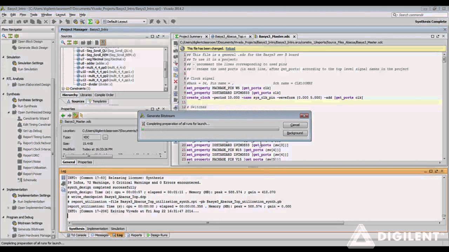The height and width of the screenshot is (252, 449).
Task: Click Cancel in Generate Bitstream dialog
Action: 295,125
